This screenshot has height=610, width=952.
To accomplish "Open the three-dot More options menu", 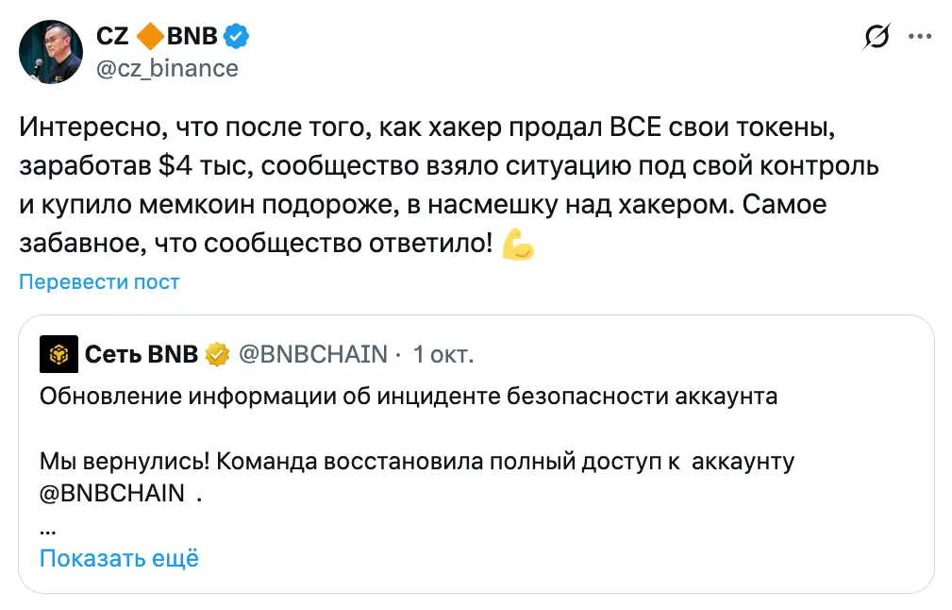I will click(x=919, y=37).
